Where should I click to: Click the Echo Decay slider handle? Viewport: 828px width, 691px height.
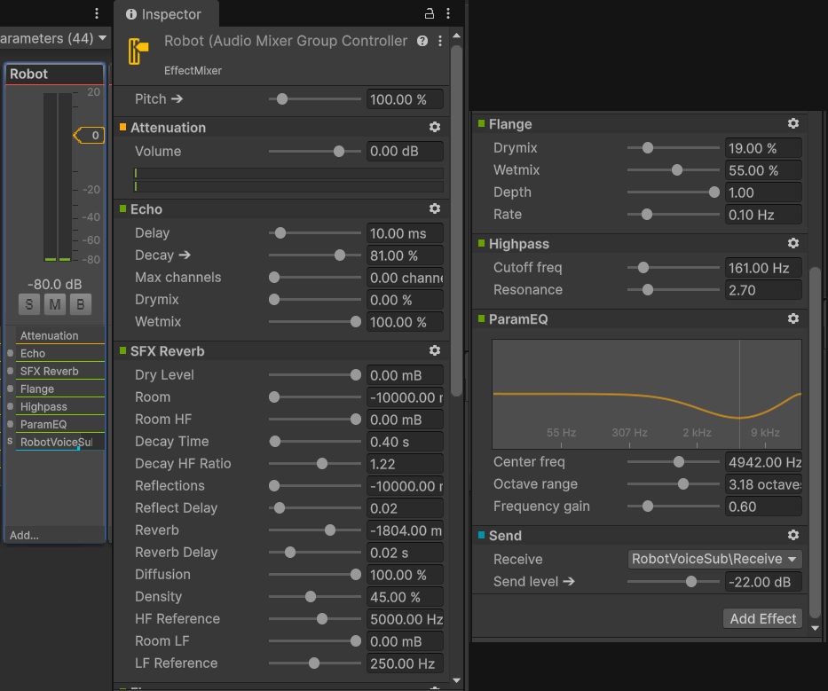point(339,255)
